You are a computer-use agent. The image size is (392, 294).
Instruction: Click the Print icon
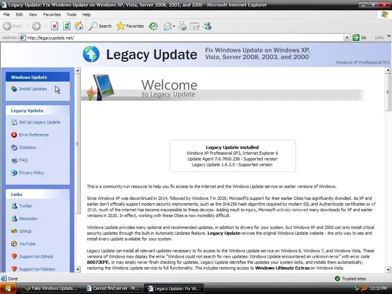(183, 26)
